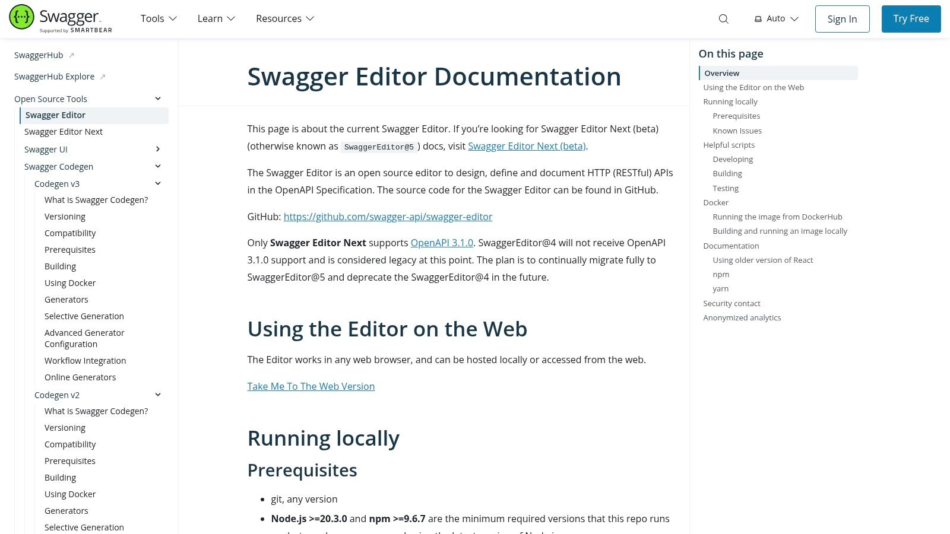Collapse the Codegen v2 section chevron
The image size is (950, 534).
(158, 395)
